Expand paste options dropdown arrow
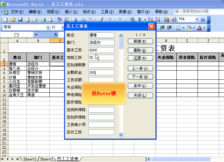This screenshot has width=224, height=162. tap(95, 20)
